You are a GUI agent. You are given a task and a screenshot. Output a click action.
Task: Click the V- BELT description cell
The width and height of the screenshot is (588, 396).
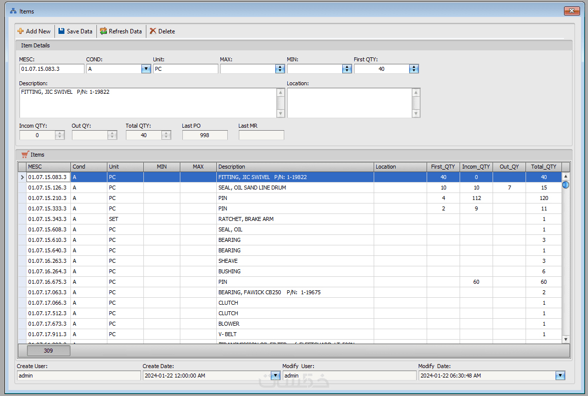295,334
